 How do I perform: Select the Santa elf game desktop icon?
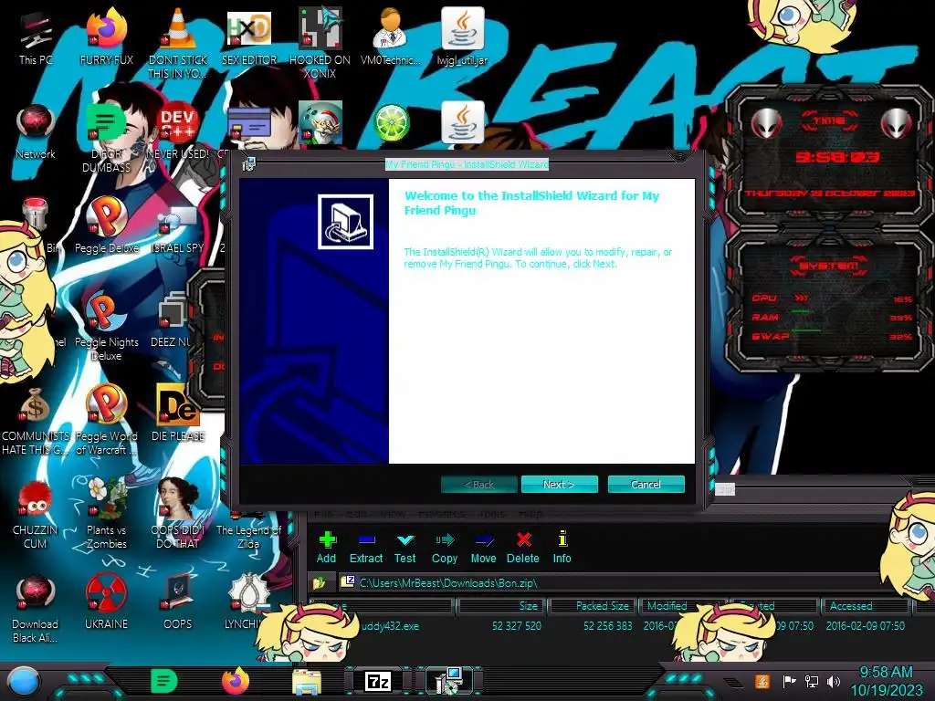320,122
